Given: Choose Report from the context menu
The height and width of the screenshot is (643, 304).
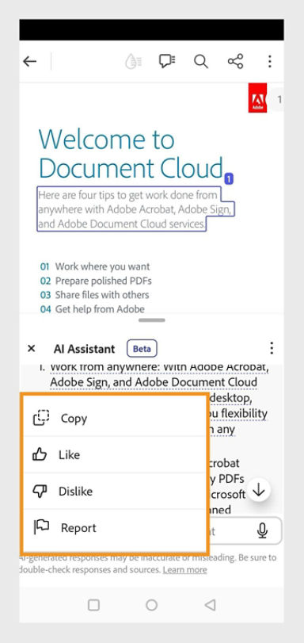Looking at the screenshot, I should [114, 528].
